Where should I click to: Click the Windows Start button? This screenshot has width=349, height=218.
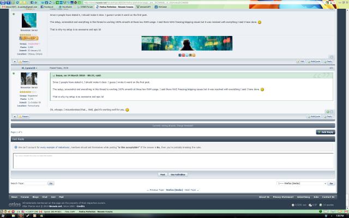[x=3, y=216]
